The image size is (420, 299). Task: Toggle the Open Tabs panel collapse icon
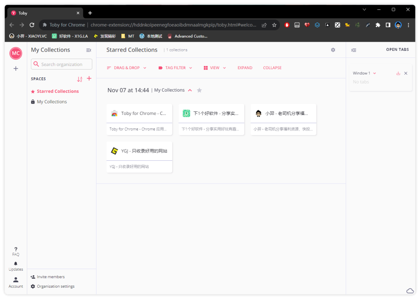tap(353, 50)
